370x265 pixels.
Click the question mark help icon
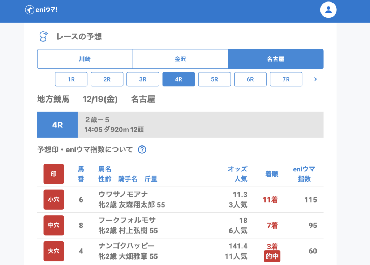[142, 149]
